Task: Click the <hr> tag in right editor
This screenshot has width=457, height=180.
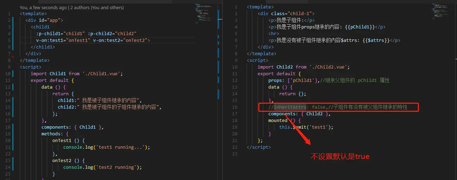Action: [x=274, y=34]
